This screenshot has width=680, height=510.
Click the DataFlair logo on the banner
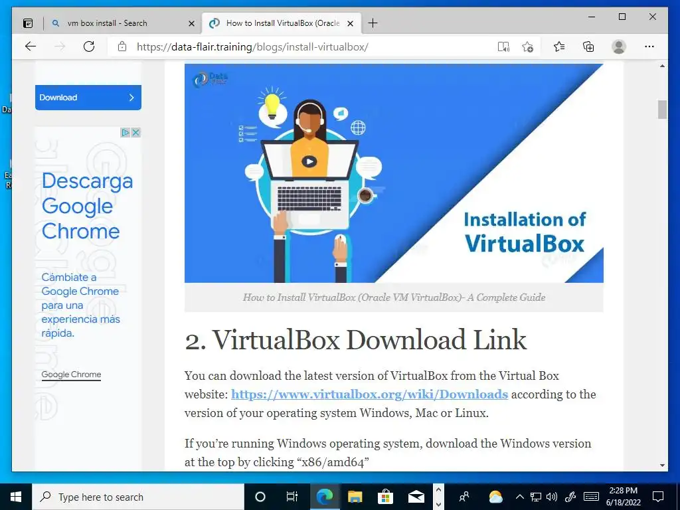click(x=211, y=79)
